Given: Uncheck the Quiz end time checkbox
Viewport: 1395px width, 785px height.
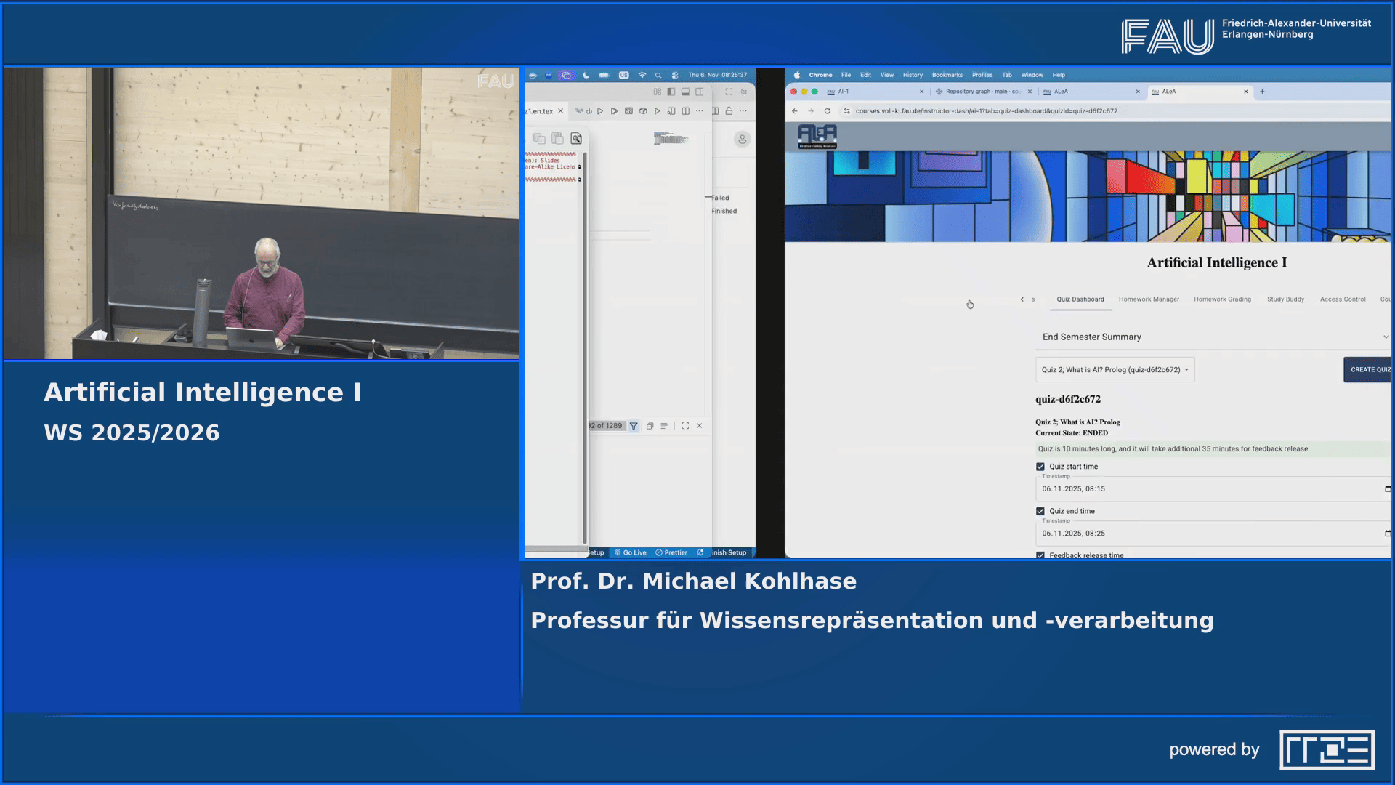Looking at the screenshot, I should point(1040,511).
